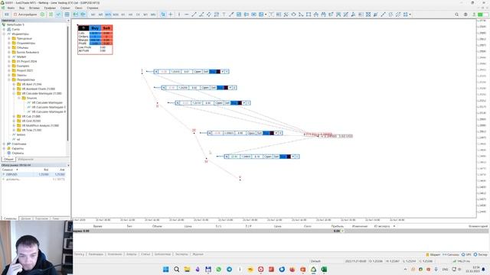
Task: Select the text label T tool
Action: pos(224,15)
